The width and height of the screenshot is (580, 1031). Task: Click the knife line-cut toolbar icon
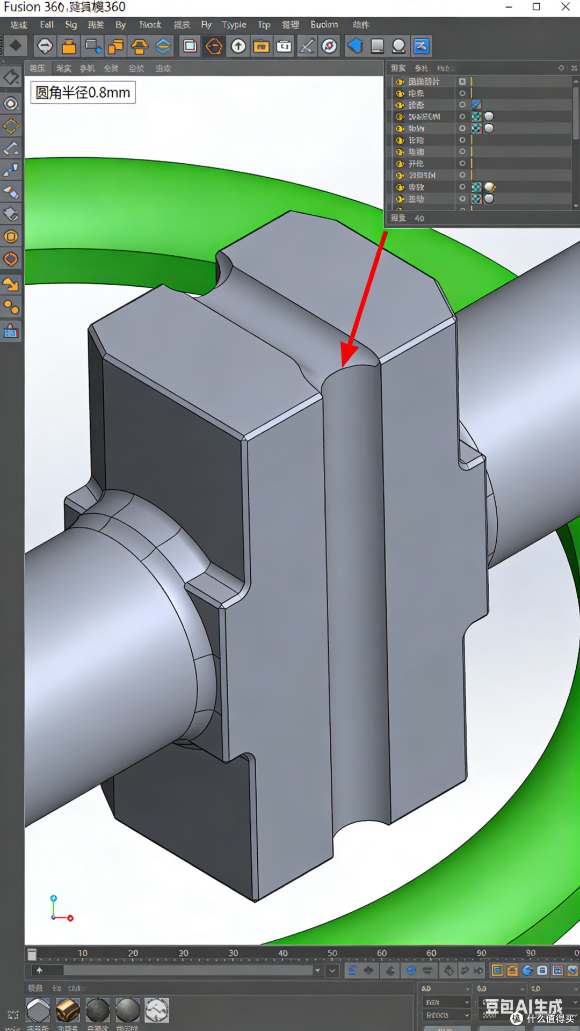coord(307,46)
